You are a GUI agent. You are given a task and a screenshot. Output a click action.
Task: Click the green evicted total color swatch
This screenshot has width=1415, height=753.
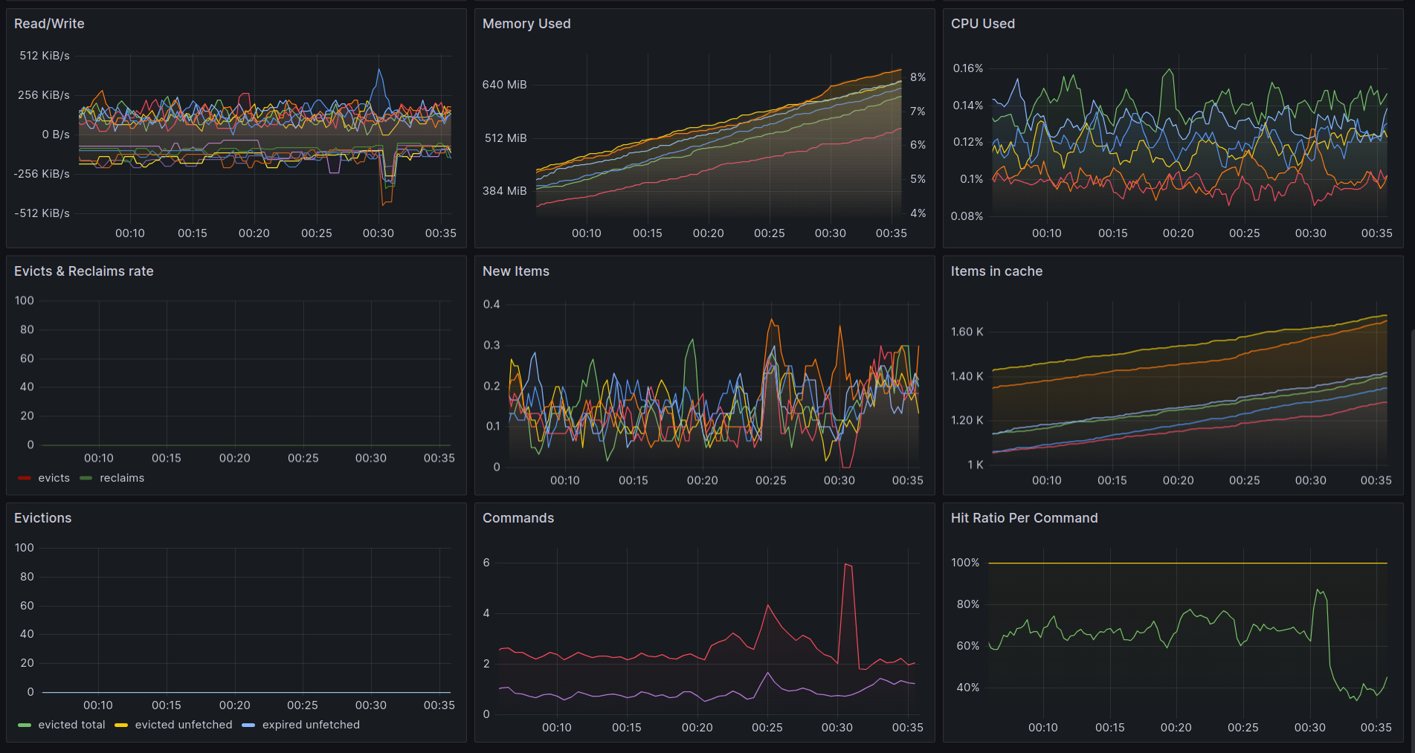(x=25, y=725)
